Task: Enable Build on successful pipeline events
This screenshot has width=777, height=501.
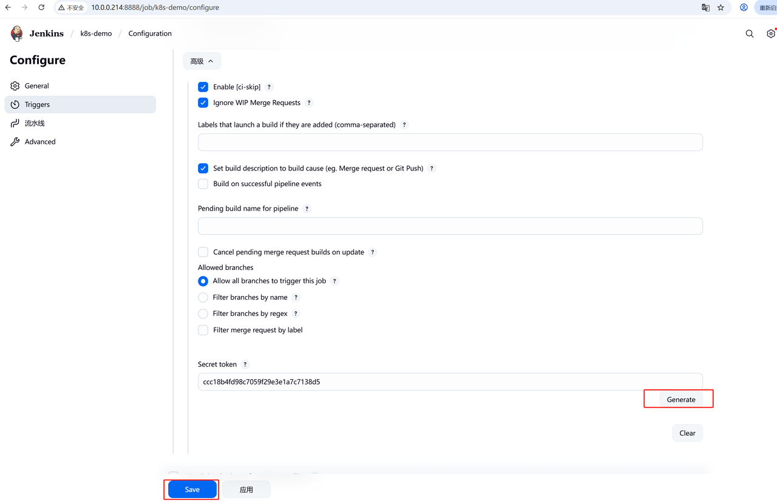Action: (203, 184)
